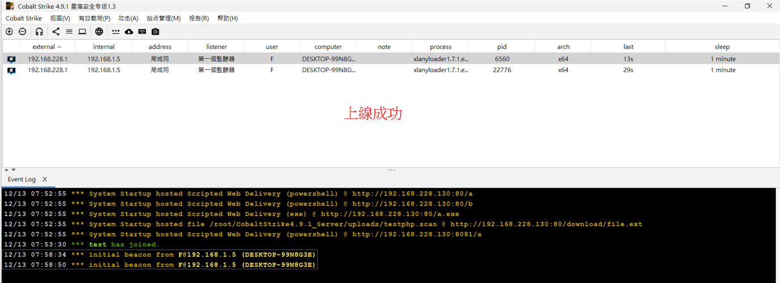Click internal IP 192.168.1.5 in 22776 row
Viewport: 780px width, 283px height.
click(104, 70)
